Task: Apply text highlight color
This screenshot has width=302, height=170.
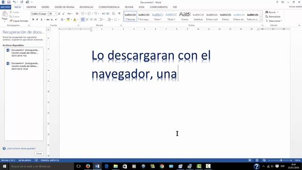Action: (x=68, y=19)
